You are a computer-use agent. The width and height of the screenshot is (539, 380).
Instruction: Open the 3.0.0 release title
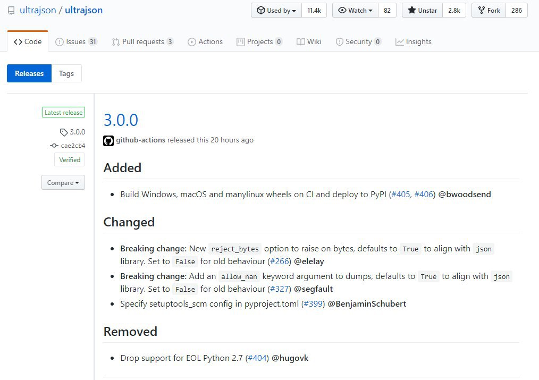click(121, 120)
